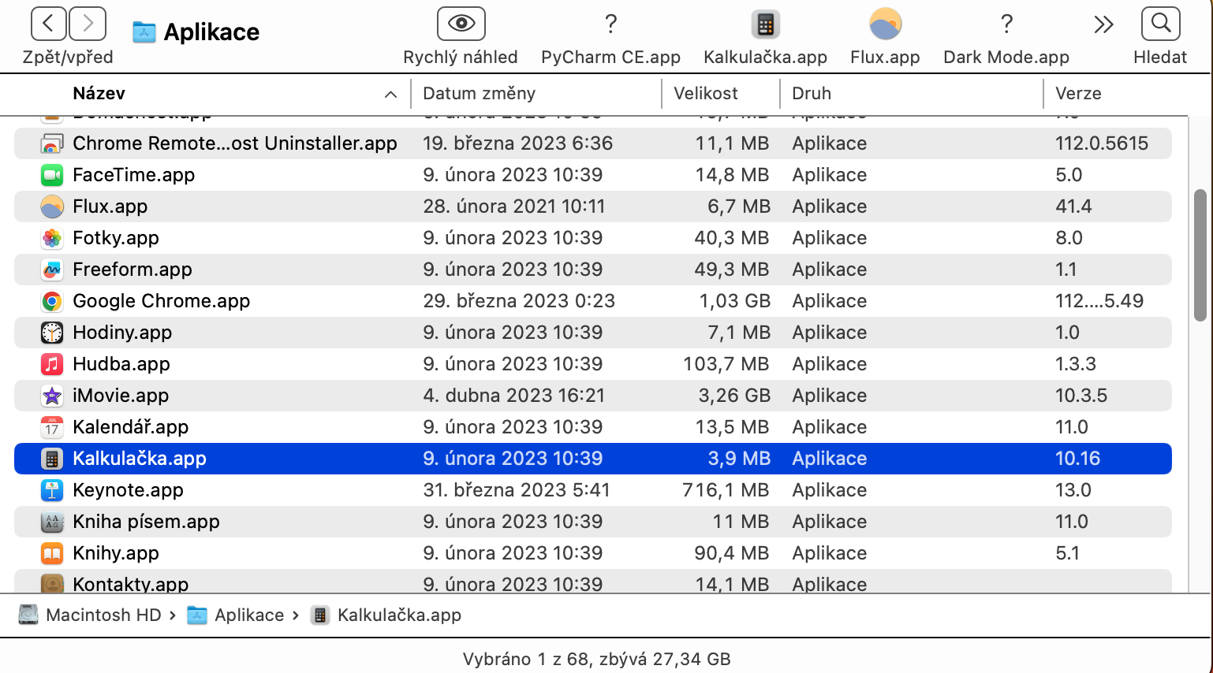The height and width of the screenshot is (673, 1213).
Task: Select the file name Chrome Remote...ost Uninstaller.app
Action: click(x=235, y=143)
